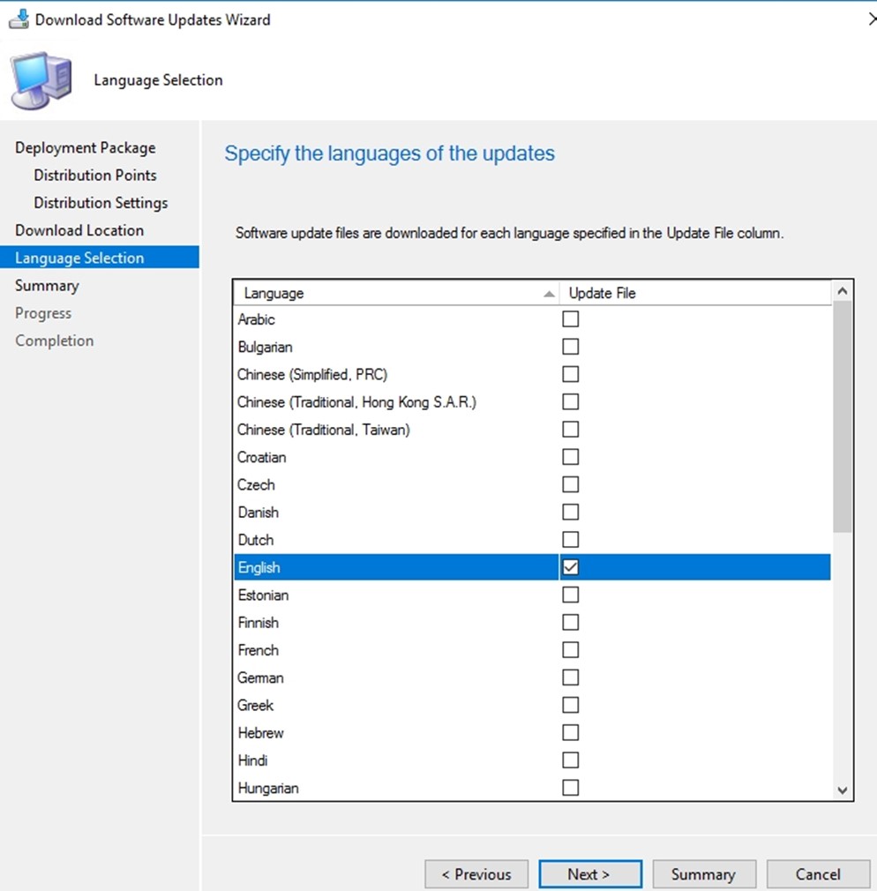877x891 pixels.
Task: Tick the Croatian checkbox
Action: click(x=570, y=457)
